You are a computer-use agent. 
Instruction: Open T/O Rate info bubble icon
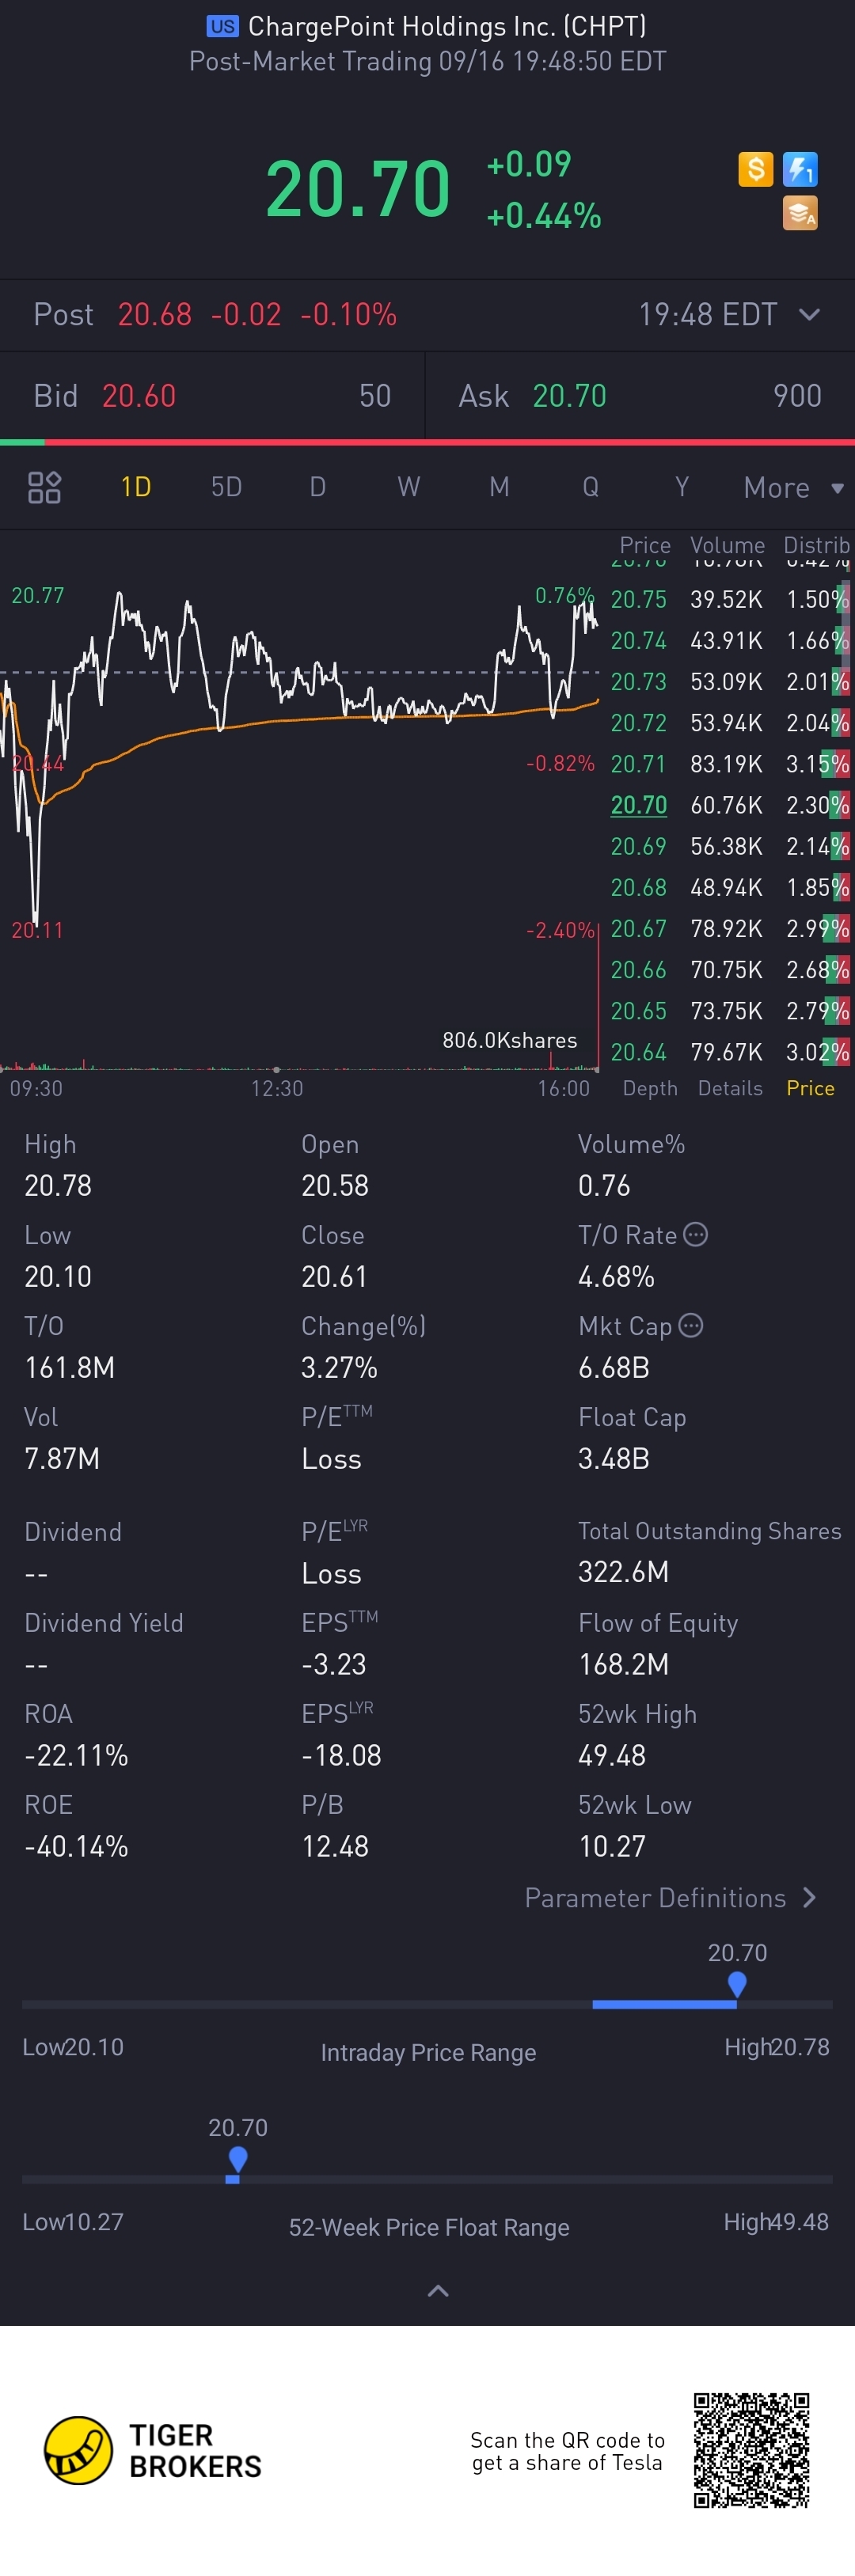point(696,1235)
